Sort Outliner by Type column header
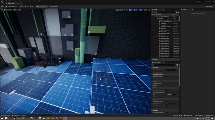 pyautogui.click(x=174, y=15)
